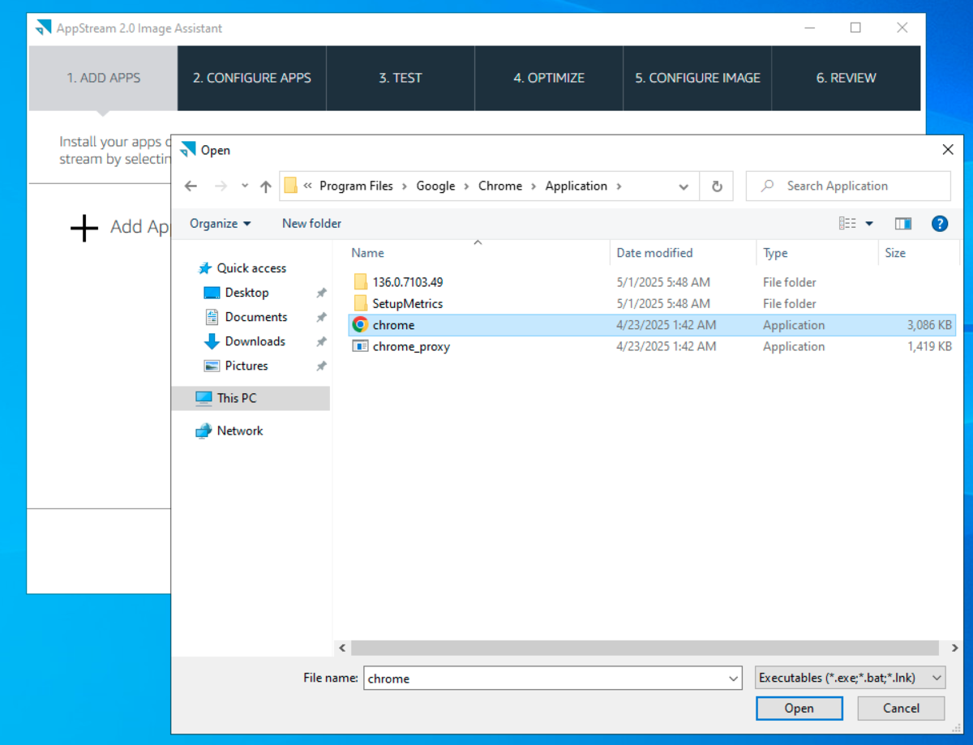The image size is (973, 745).
Task: Sort by Date modified column
Action: click(683, 253)
